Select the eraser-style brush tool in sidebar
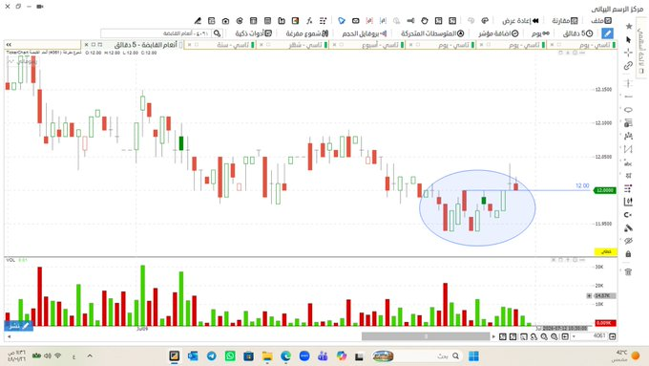 (x=628, y=228)
